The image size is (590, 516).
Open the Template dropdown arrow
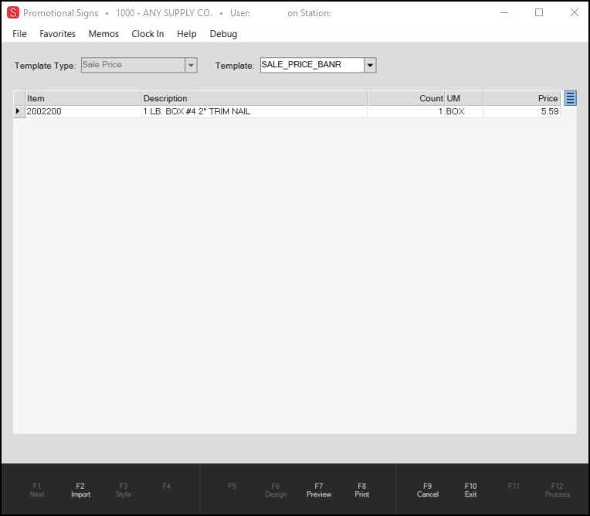(x=370, y=66)
